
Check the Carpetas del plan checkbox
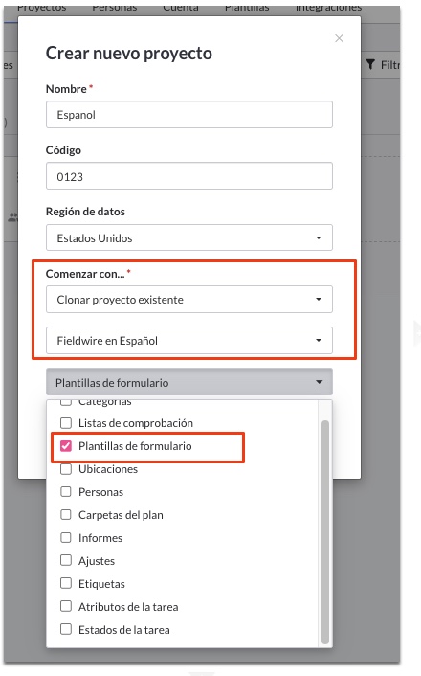[66, 515]
